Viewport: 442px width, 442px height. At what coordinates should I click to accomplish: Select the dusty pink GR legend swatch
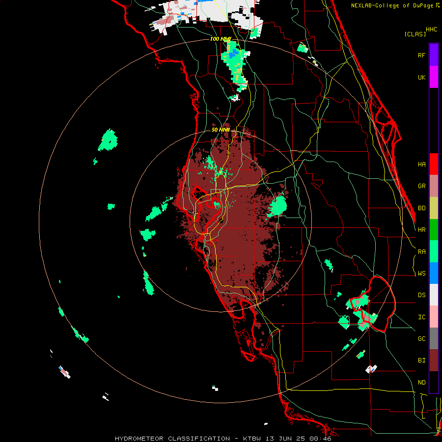point(434,186)
